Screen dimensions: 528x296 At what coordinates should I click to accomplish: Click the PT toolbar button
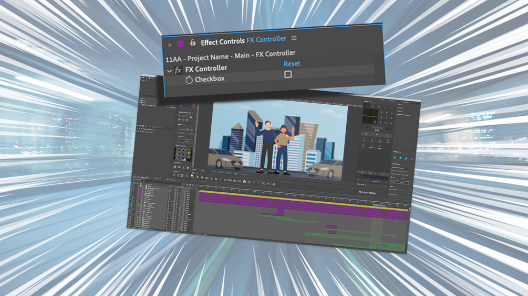point(268,184)
